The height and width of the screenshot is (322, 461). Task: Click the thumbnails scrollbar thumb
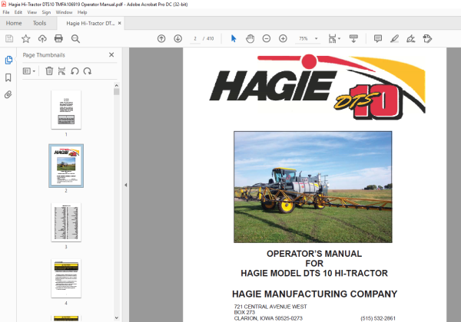117,92
